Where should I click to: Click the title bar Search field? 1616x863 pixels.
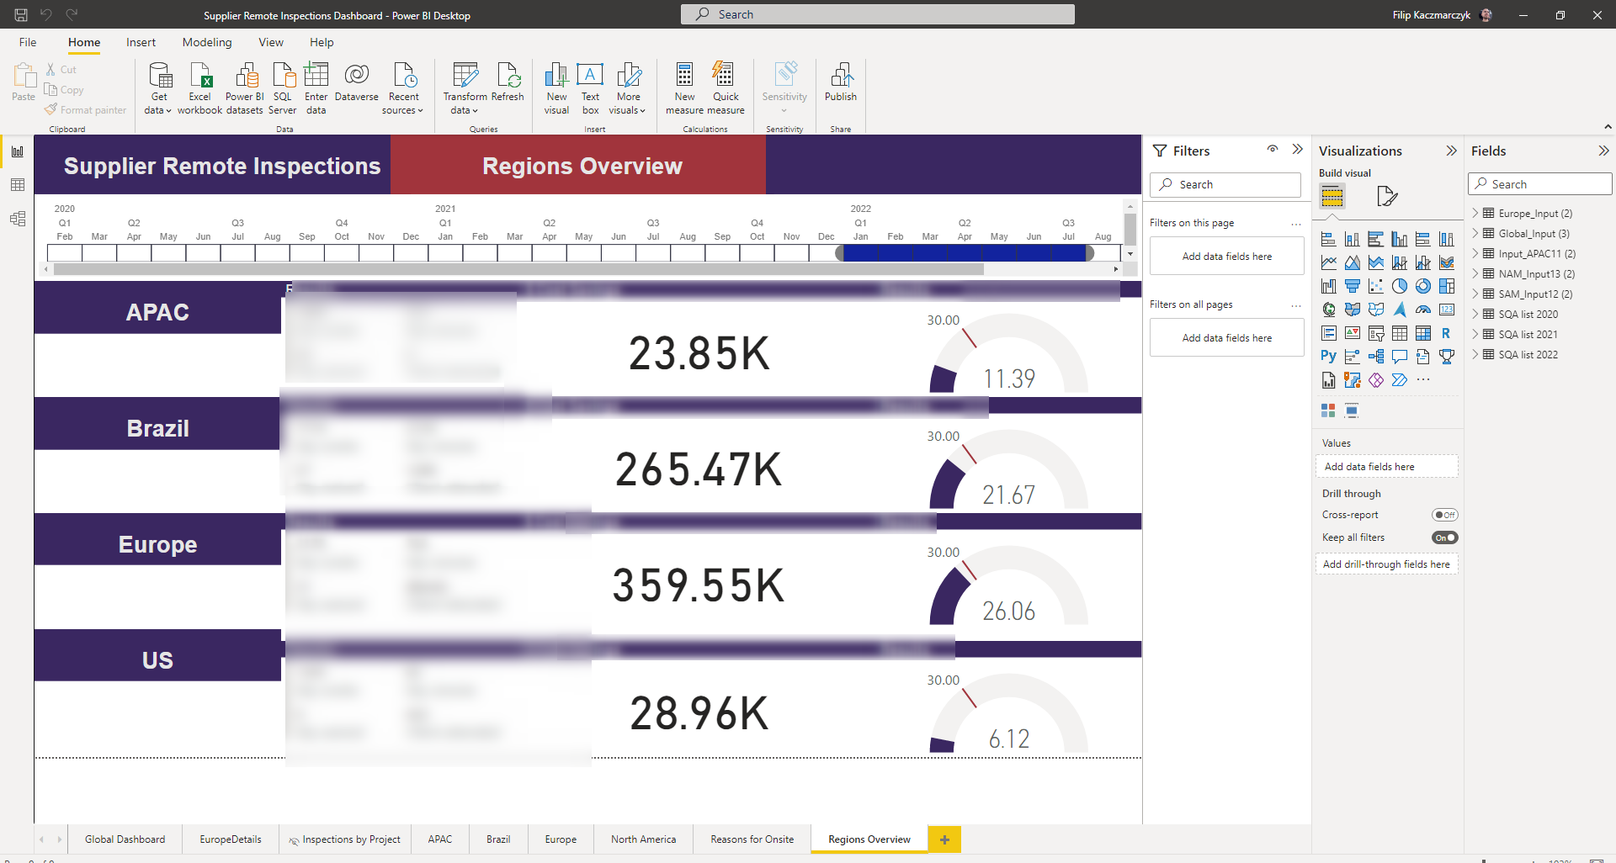coord(877,14)
